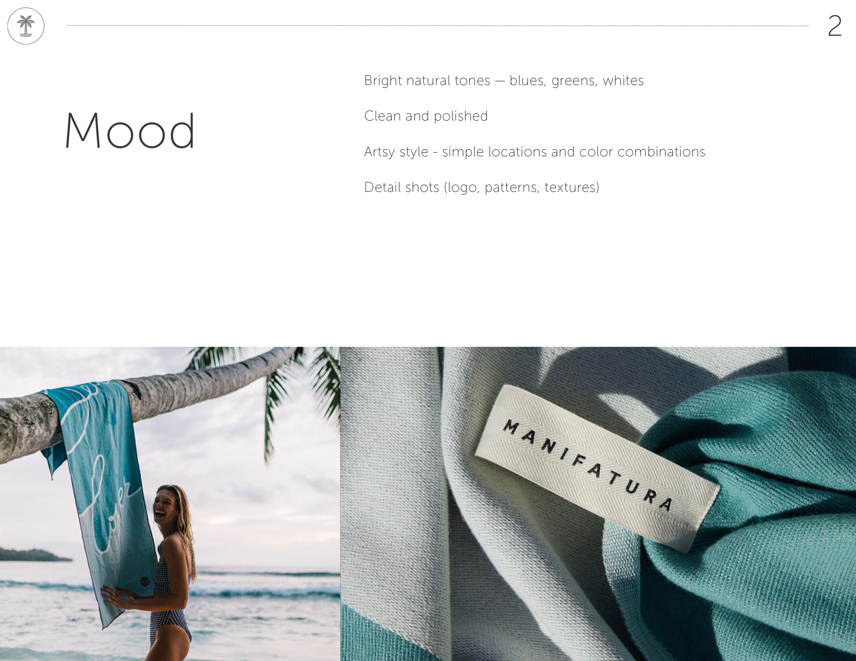Select the Bright natural tones text line
Screen dimensions: 856x661
[504, 81]
